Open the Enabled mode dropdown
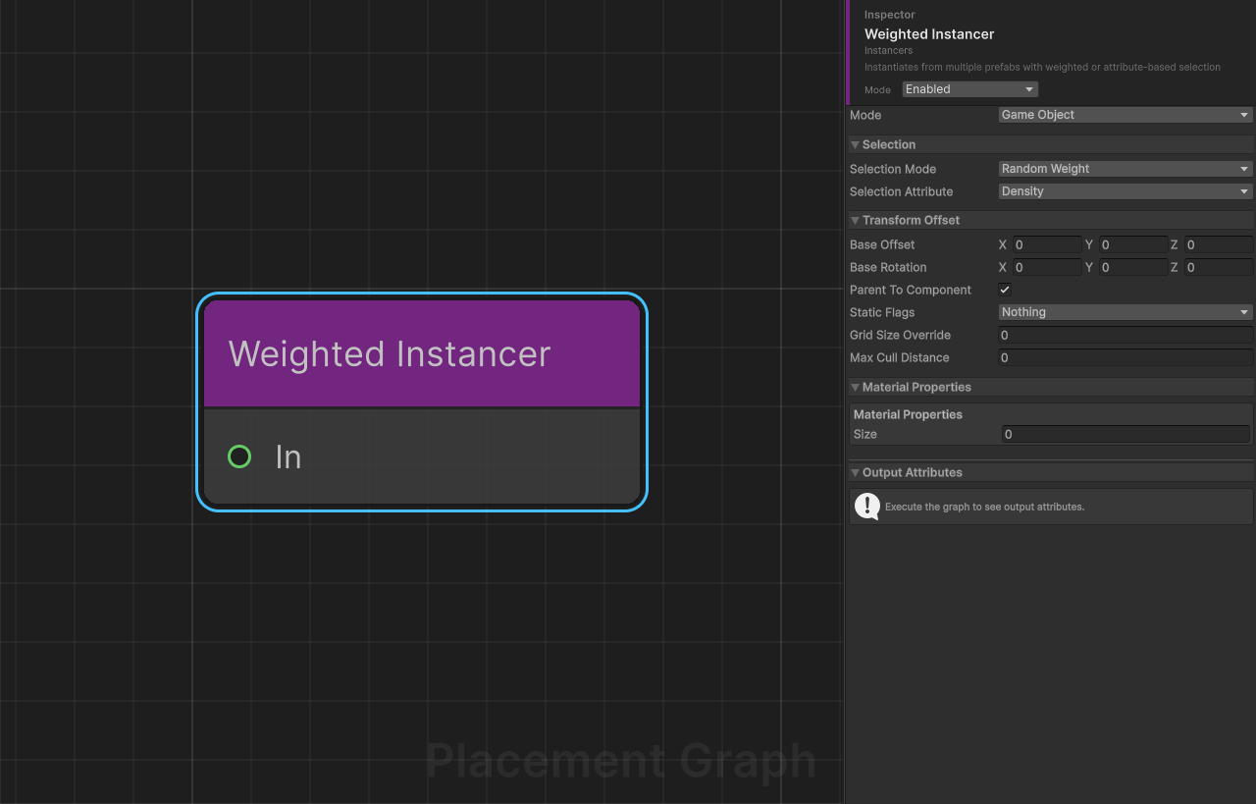The height and width of the screenshot is (804, 1256). click(x=969, y=89)
